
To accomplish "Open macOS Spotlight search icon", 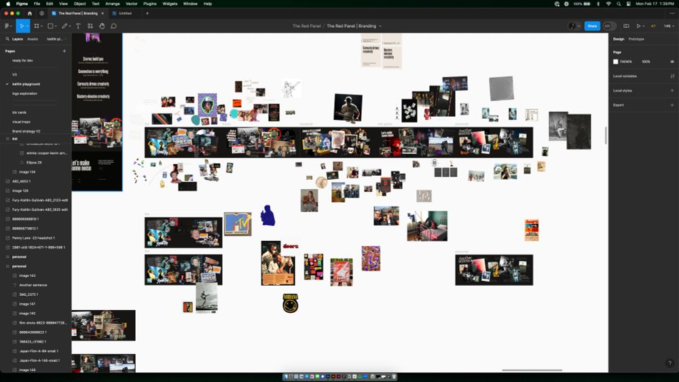I will [619, 3].
